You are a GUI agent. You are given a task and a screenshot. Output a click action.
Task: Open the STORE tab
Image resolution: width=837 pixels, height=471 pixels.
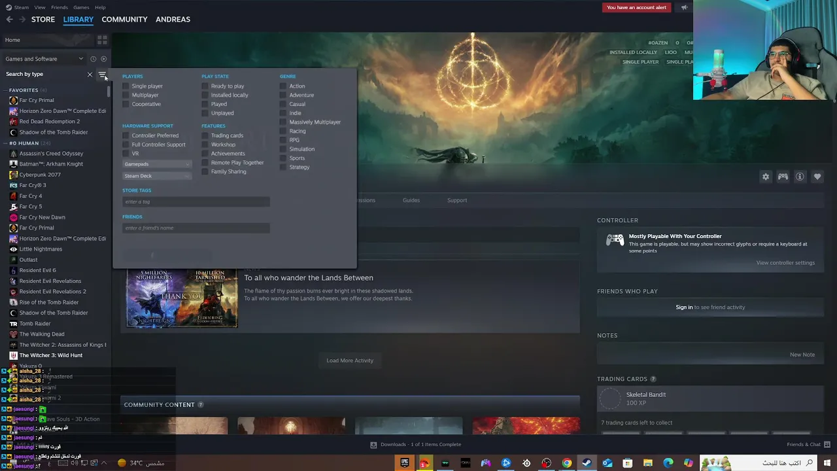(x=43, y=20)
